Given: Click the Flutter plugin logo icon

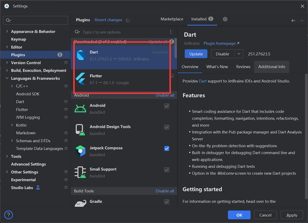Looking at the screenshot, I should 80,79.
